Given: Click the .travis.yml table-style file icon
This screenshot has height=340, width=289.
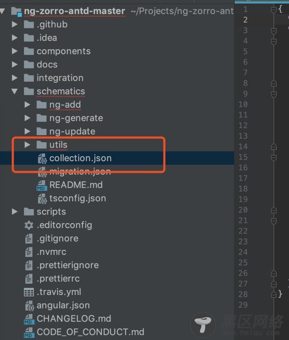Looking at the screenshot, I should pyautogui.click(x=29, y=292).
